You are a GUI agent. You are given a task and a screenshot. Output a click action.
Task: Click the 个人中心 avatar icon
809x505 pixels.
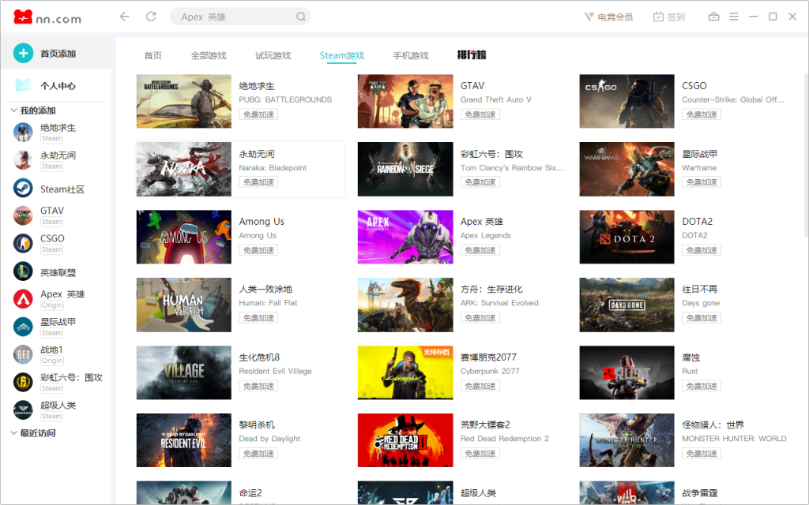pyautogui.click(x=23, y=85)
